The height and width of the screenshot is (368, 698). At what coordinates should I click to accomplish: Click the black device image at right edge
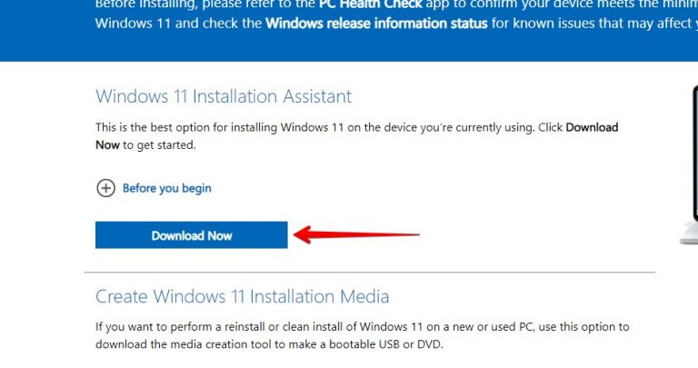[694, 154]
